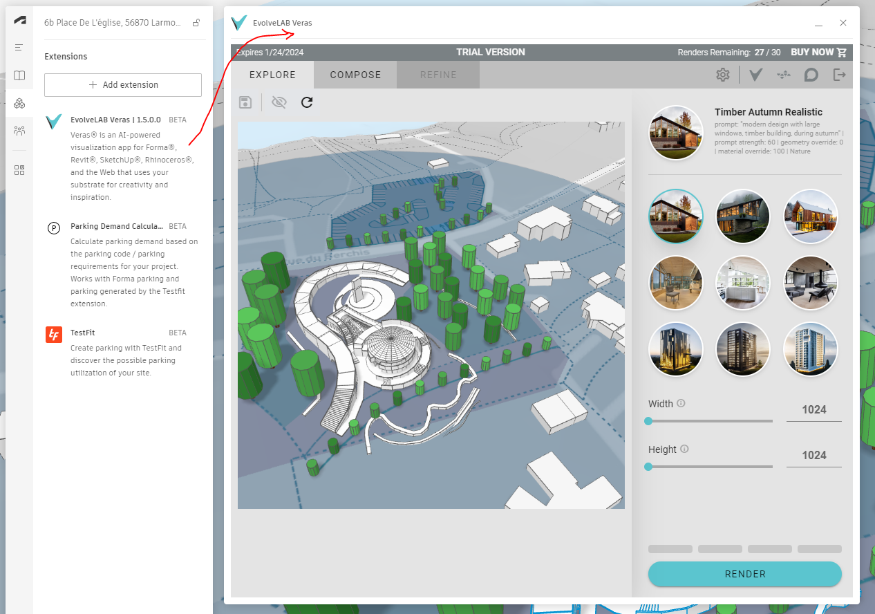Select the Timber Autumn Realistic preset thumbnail in grid
This screenshot has width=875, height=614.
click(676, 216)
